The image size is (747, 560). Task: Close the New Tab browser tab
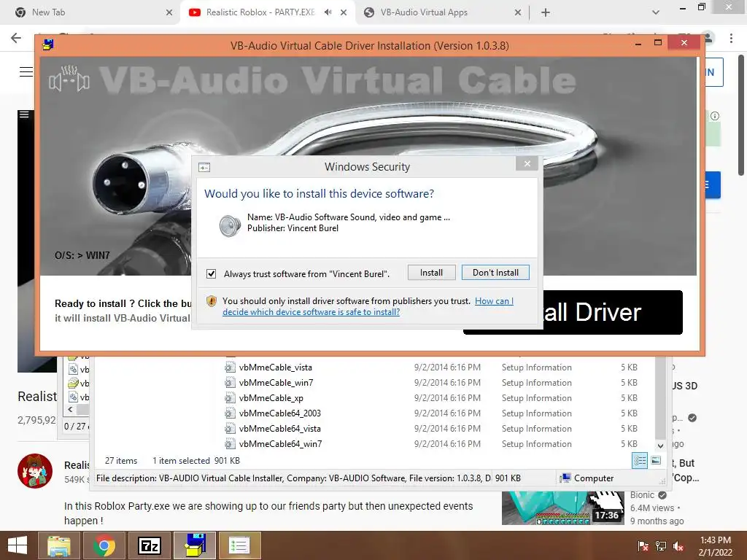point(169,12)
